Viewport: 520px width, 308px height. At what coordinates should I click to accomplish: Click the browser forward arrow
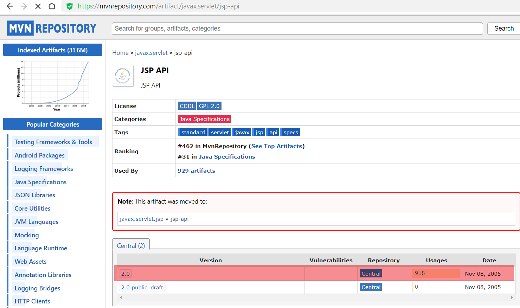24,6
